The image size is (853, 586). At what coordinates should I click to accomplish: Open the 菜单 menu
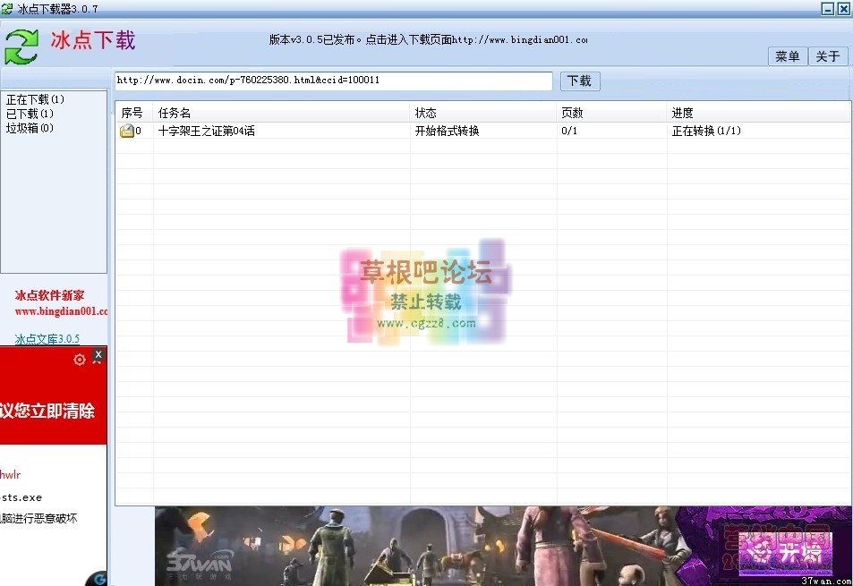[x=788, y=56]
